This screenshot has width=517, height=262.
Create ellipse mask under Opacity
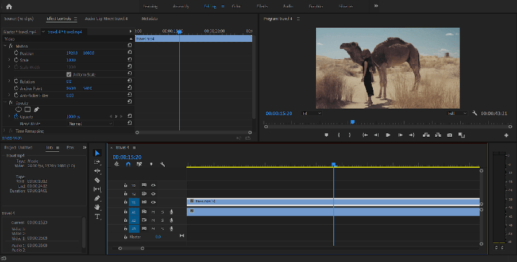(x=18, y=109)
